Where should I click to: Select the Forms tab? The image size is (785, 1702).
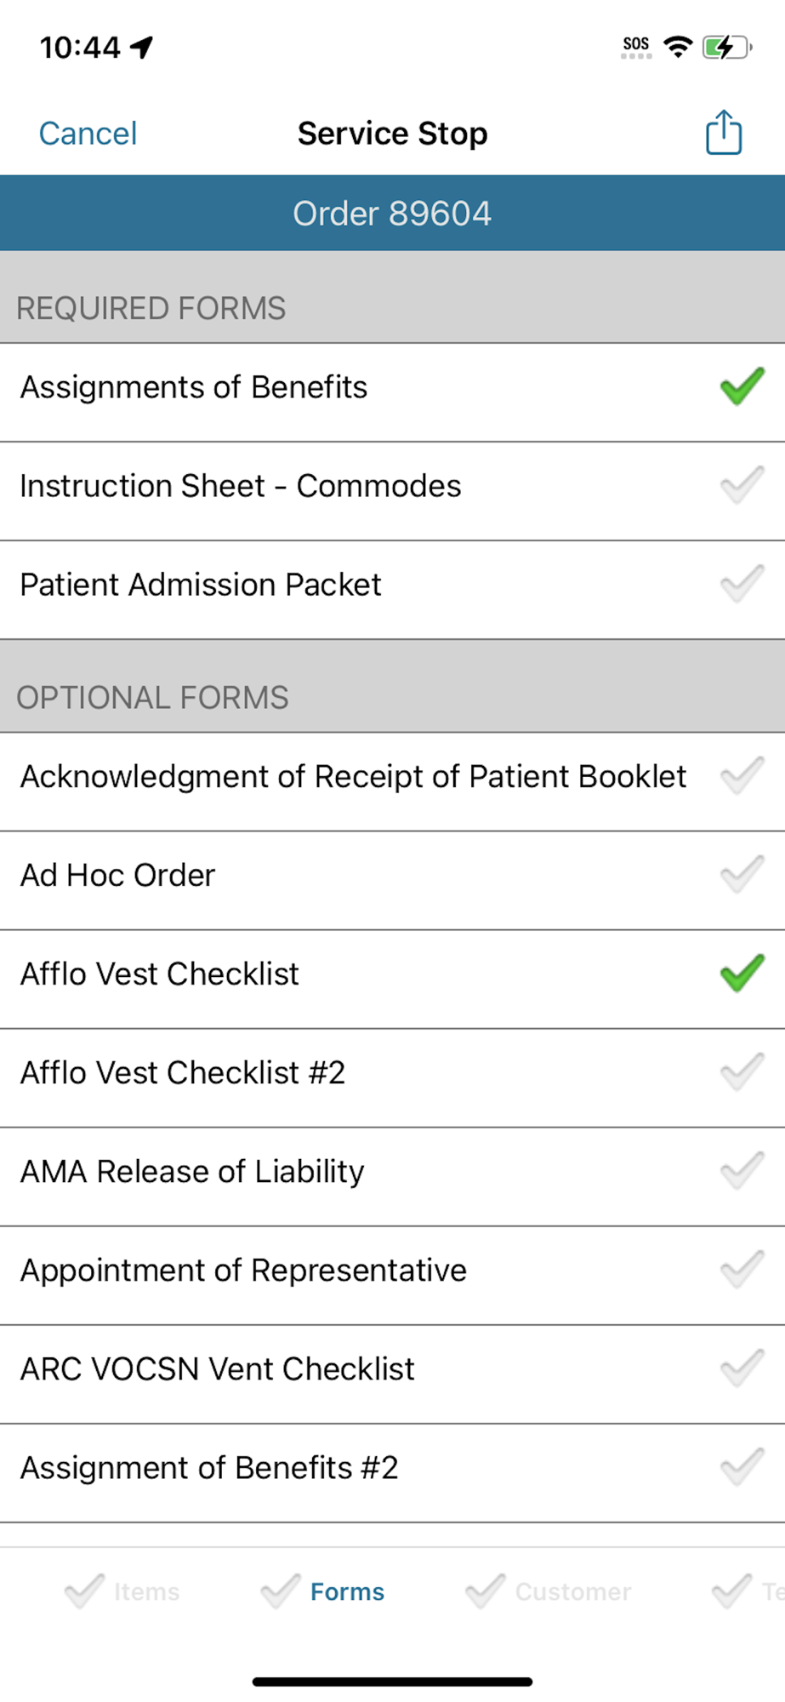347,1591
